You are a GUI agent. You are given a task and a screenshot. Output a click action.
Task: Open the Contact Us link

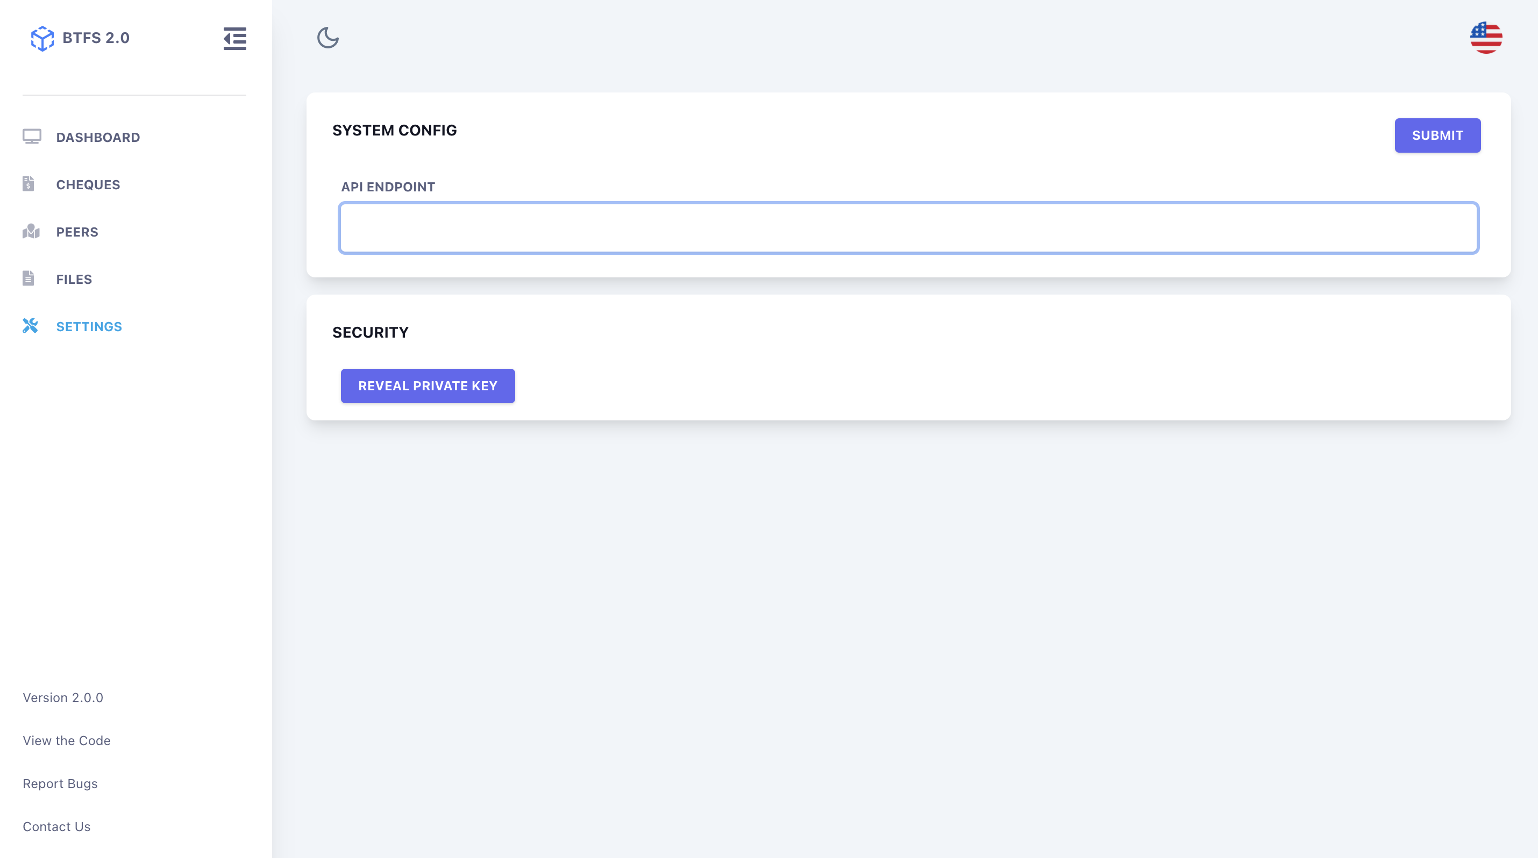(x=56, y=826)
